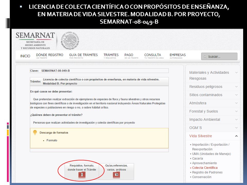Open Cacería sidebar link
The width and height of the screenshot is (247, 185).
(197, 159)
